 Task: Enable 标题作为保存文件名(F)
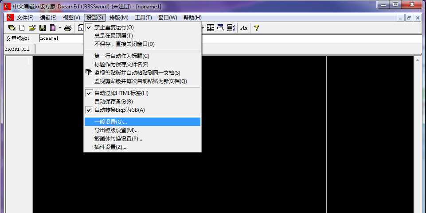142,65
